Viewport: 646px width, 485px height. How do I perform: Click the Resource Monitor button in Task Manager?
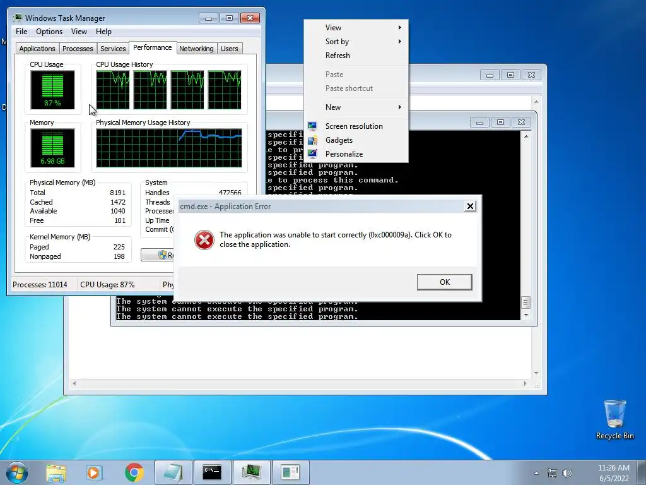(x=158, y=255)
